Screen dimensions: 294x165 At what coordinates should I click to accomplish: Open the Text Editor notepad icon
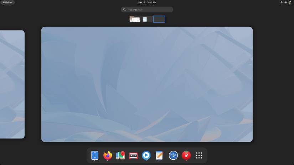[x=159, y=155]
